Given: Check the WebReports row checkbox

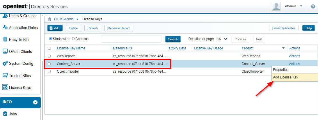Looking at the screenshot, I should click(49, 56).
